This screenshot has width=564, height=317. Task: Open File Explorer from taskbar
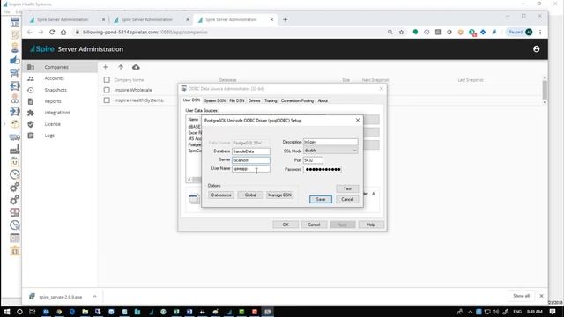click(x=85, y=312)
